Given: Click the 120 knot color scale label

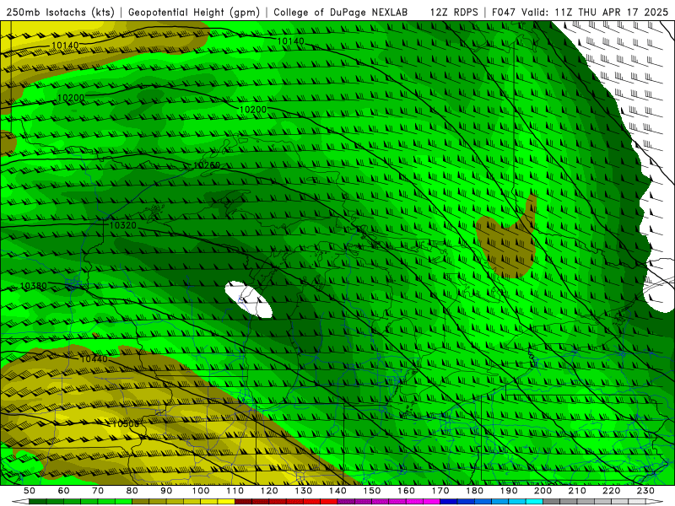Looking at the screenshot, I should (x=269, y=491).
